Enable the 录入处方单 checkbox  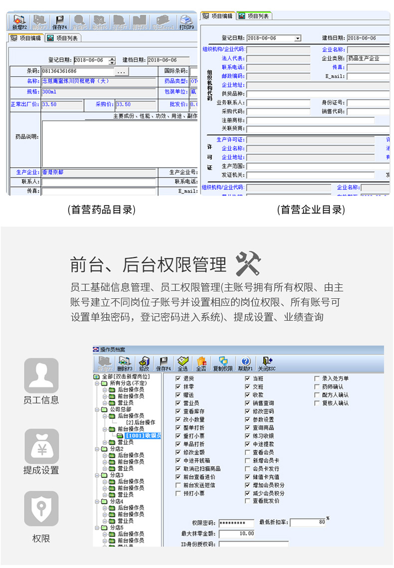pos(317,379)
